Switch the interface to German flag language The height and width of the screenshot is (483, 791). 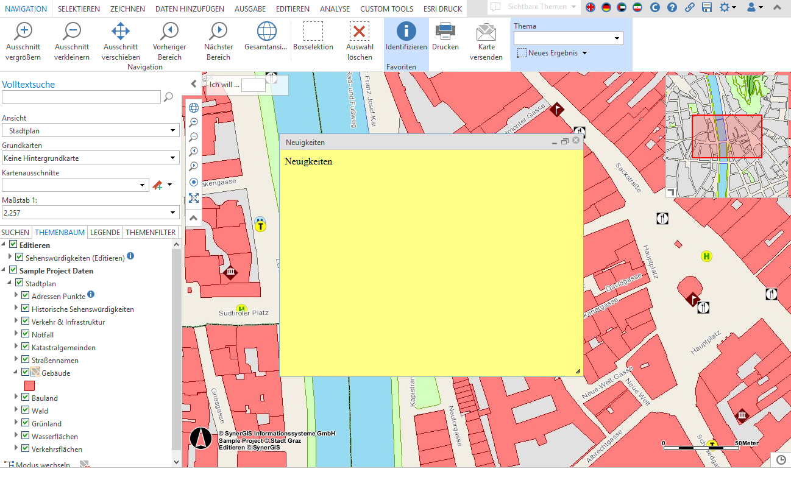tap(605, 8)
